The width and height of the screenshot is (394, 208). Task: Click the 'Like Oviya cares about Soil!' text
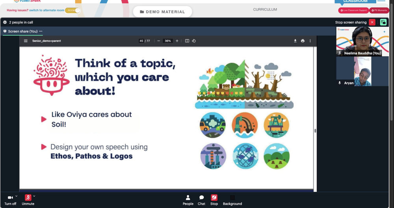pos(91,119)
